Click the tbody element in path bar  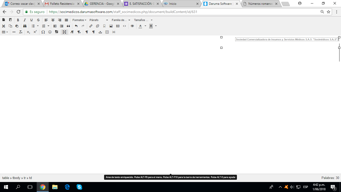(16, 178)
